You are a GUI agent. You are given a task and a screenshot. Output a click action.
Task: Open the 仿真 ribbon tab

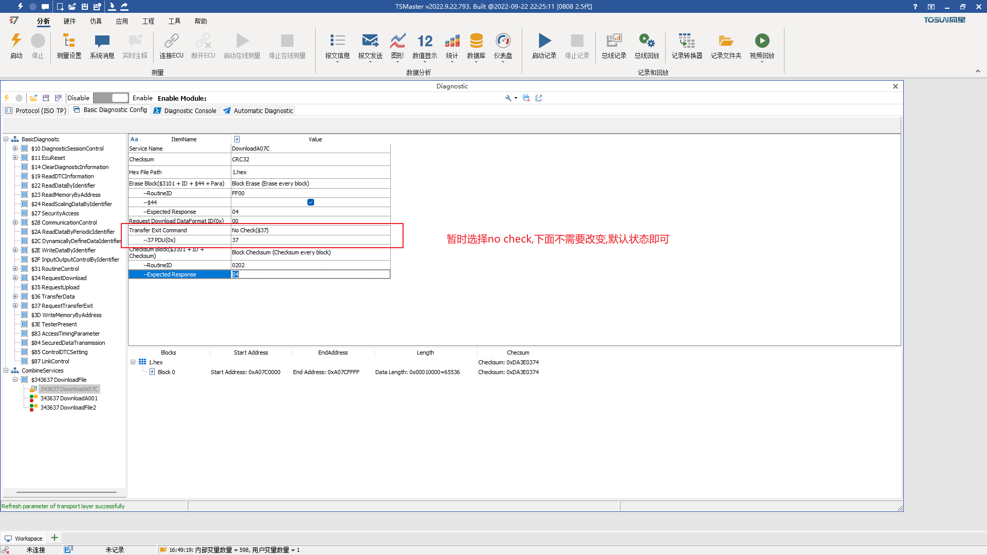[x=96, y=21]
